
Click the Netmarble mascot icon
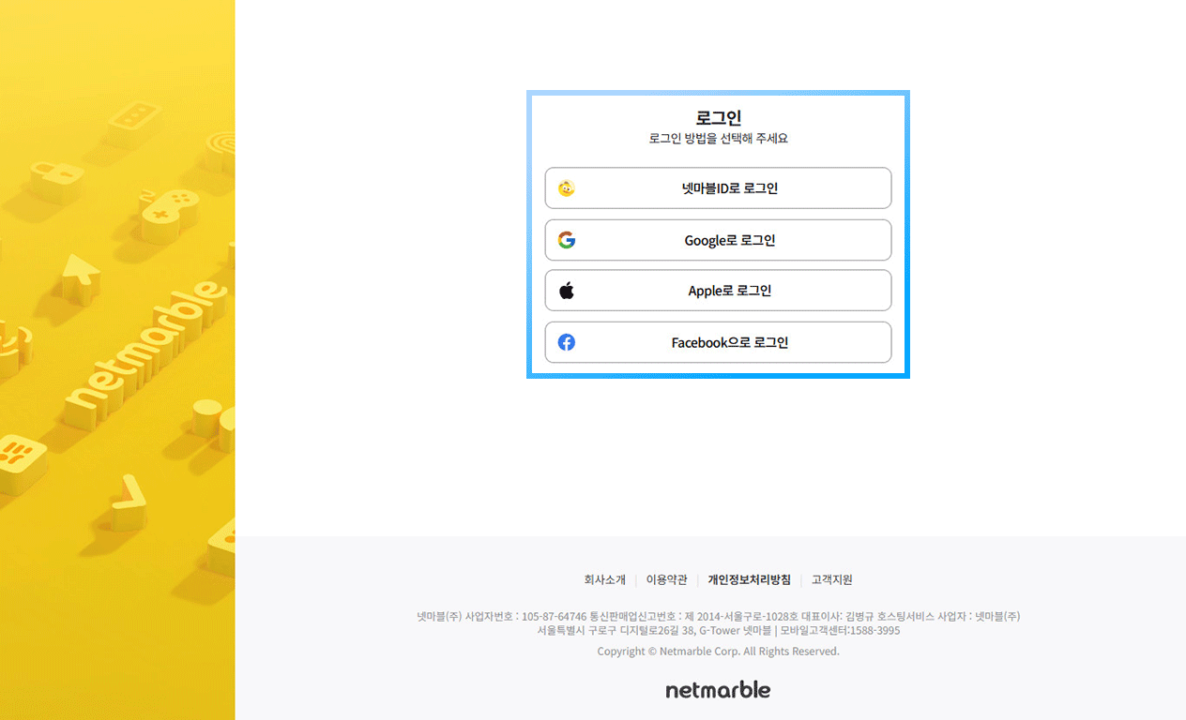coord(566,188)
